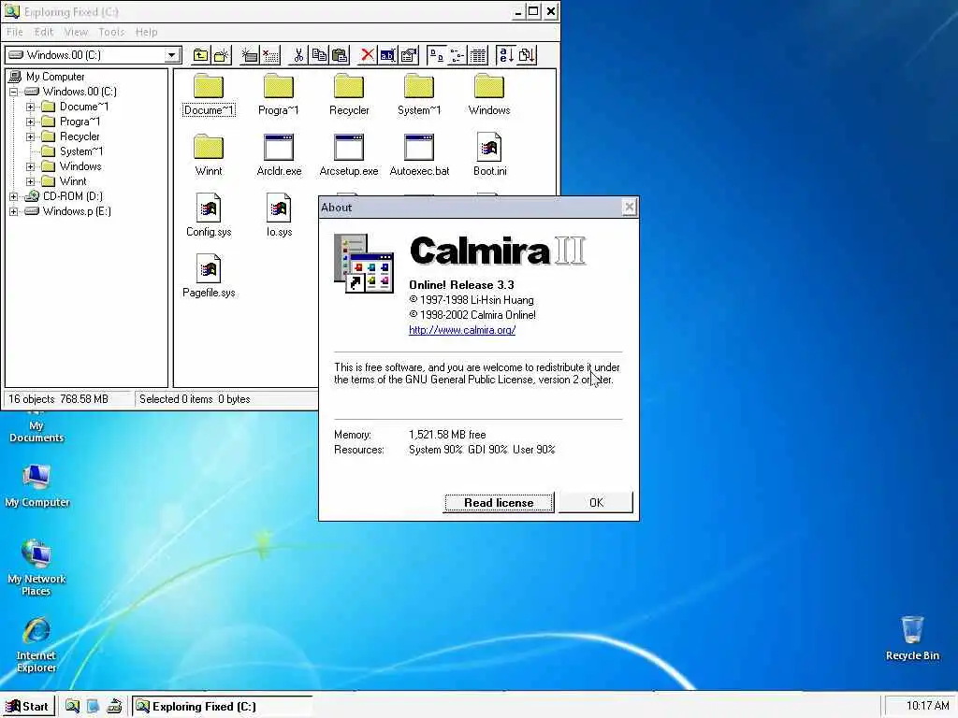Viewport: 958px width, 718px height.
Task: Click the Rename toolbar icon
Action: pyautogui.click(x=387, y=55)
